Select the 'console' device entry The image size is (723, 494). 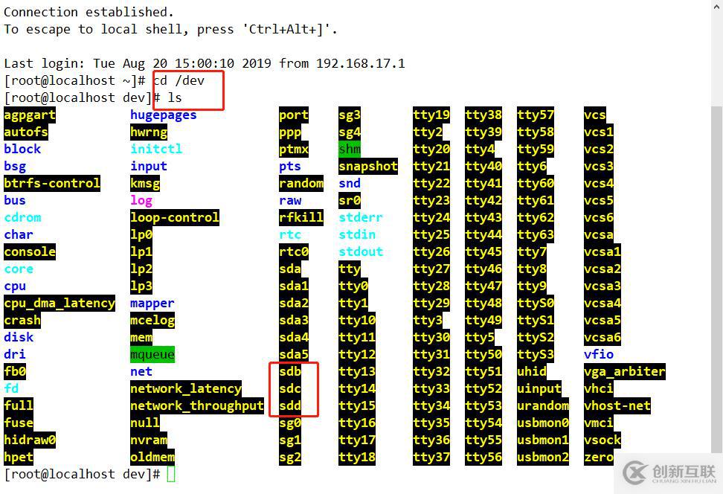pyautogui.click(x=30, y=252)
